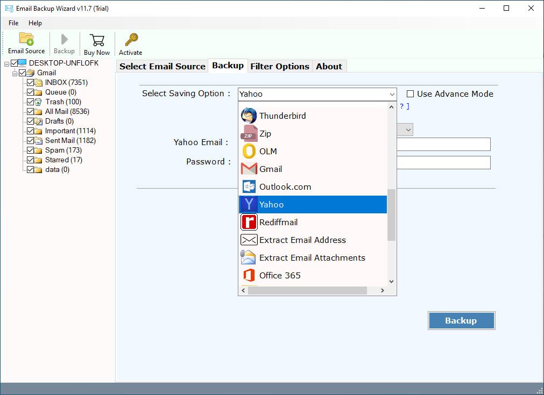Viewport: 544px width, 395px height.
Task: Click the blue question mark help link
Action: point(402,106)
